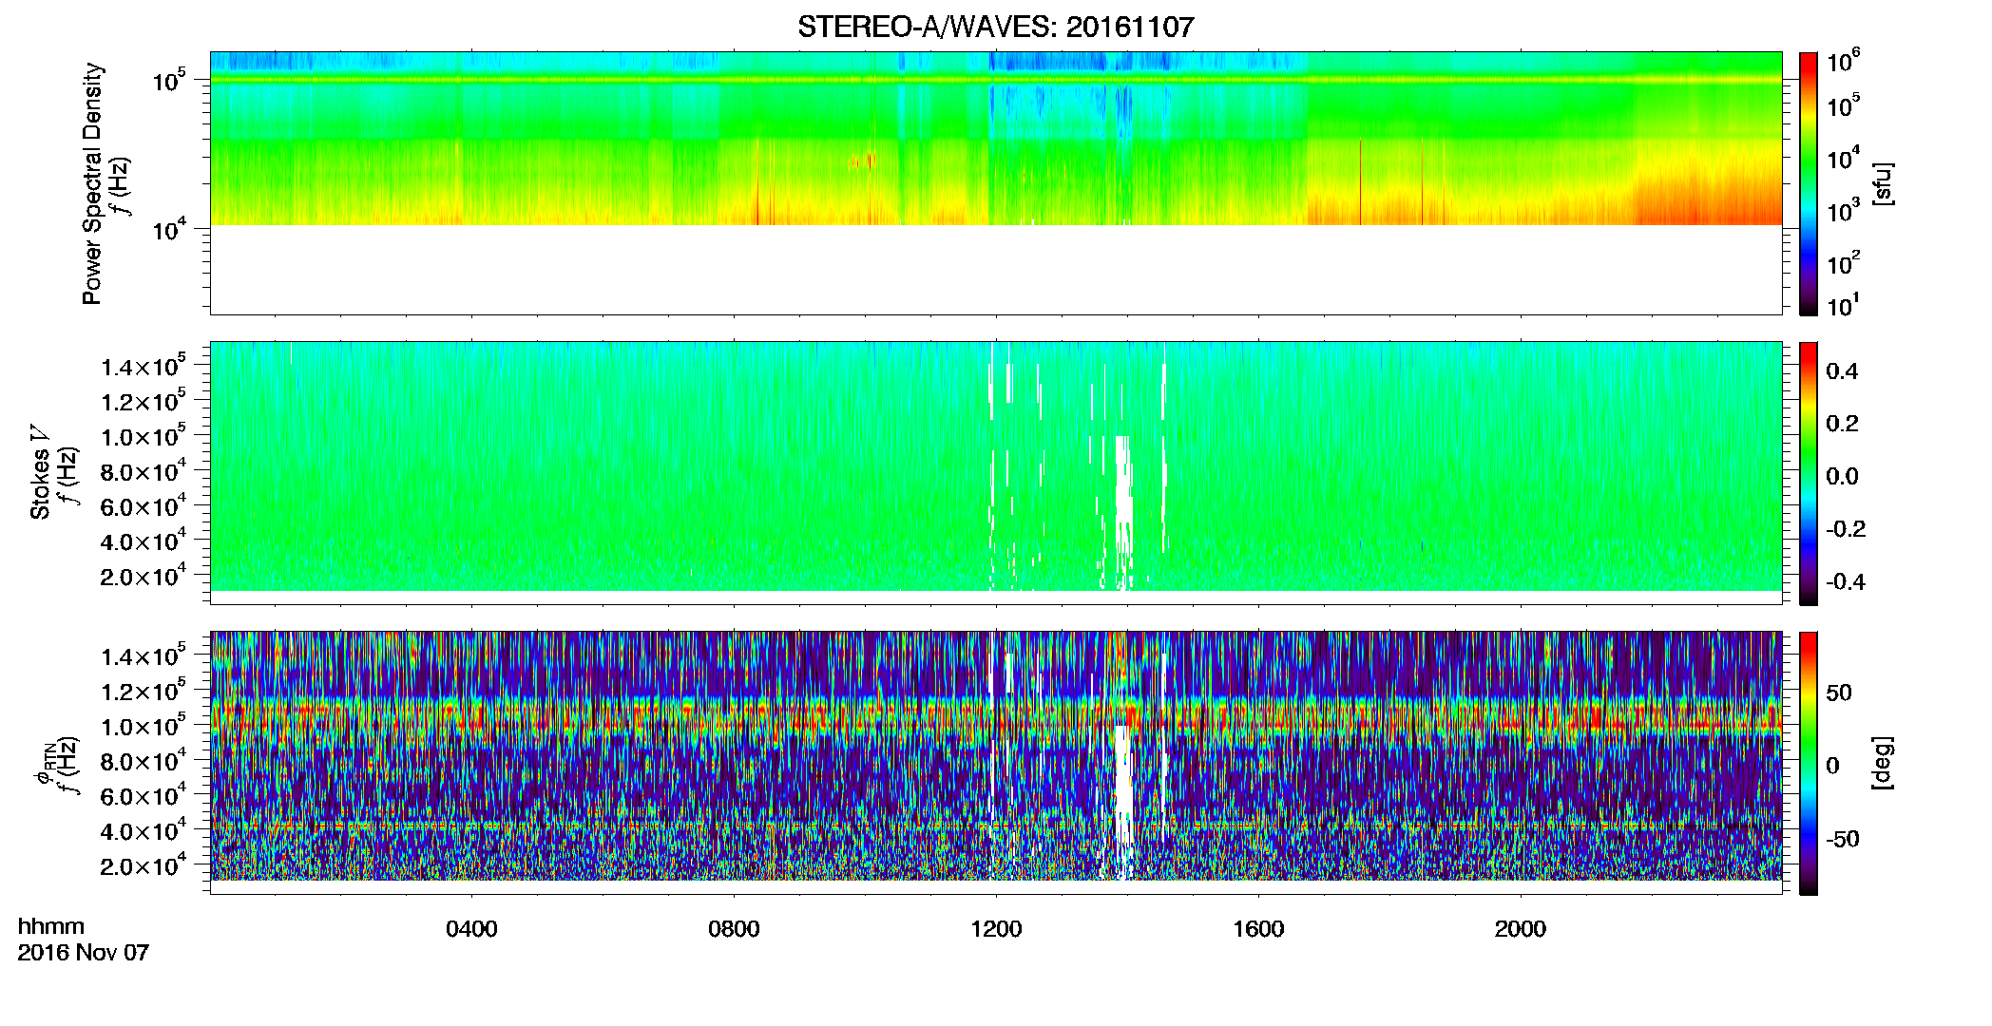Click the 2000 time tick label

pos(1521,929)
